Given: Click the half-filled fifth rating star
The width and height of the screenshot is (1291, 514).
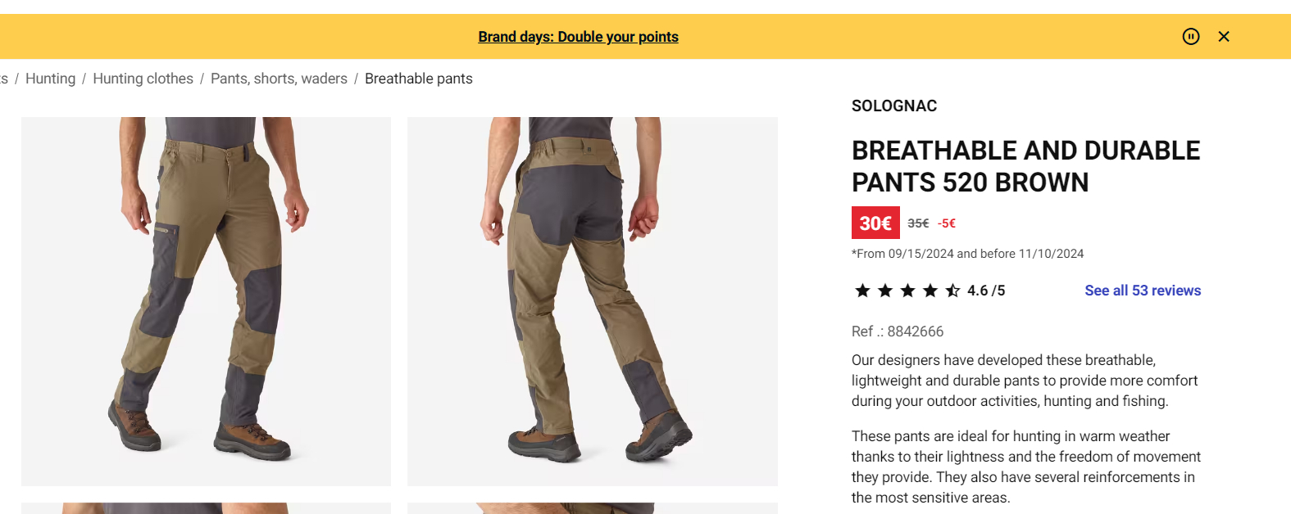Looking at the screenshot, I should point(952,291).
